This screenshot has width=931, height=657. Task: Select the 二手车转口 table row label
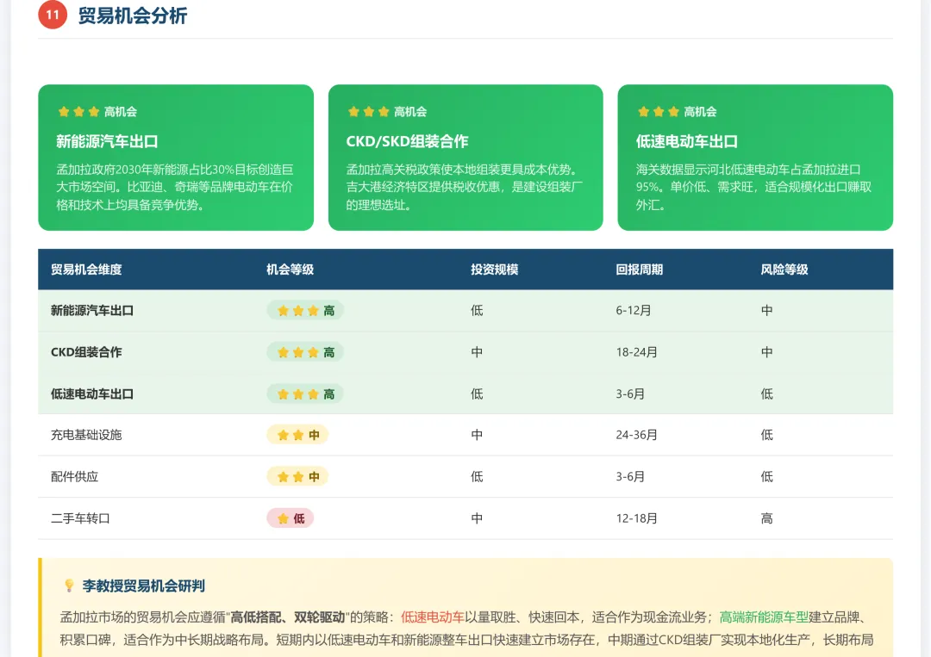point(80,518)
